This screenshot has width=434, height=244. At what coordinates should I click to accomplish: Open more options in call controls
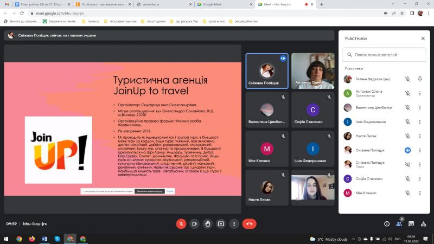click(234, 224)
